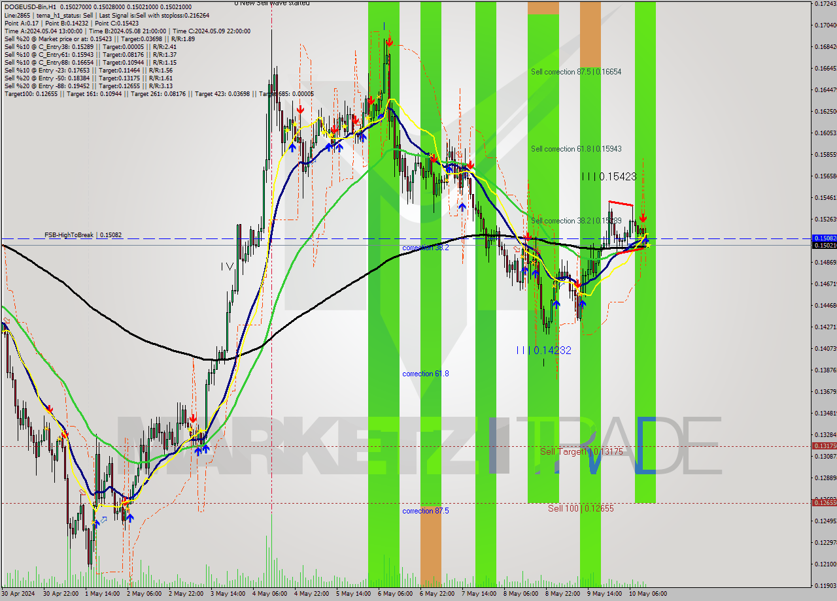Click the 0.14271 price axis value
Screen dimensions: 837x601
click(825, 327)
